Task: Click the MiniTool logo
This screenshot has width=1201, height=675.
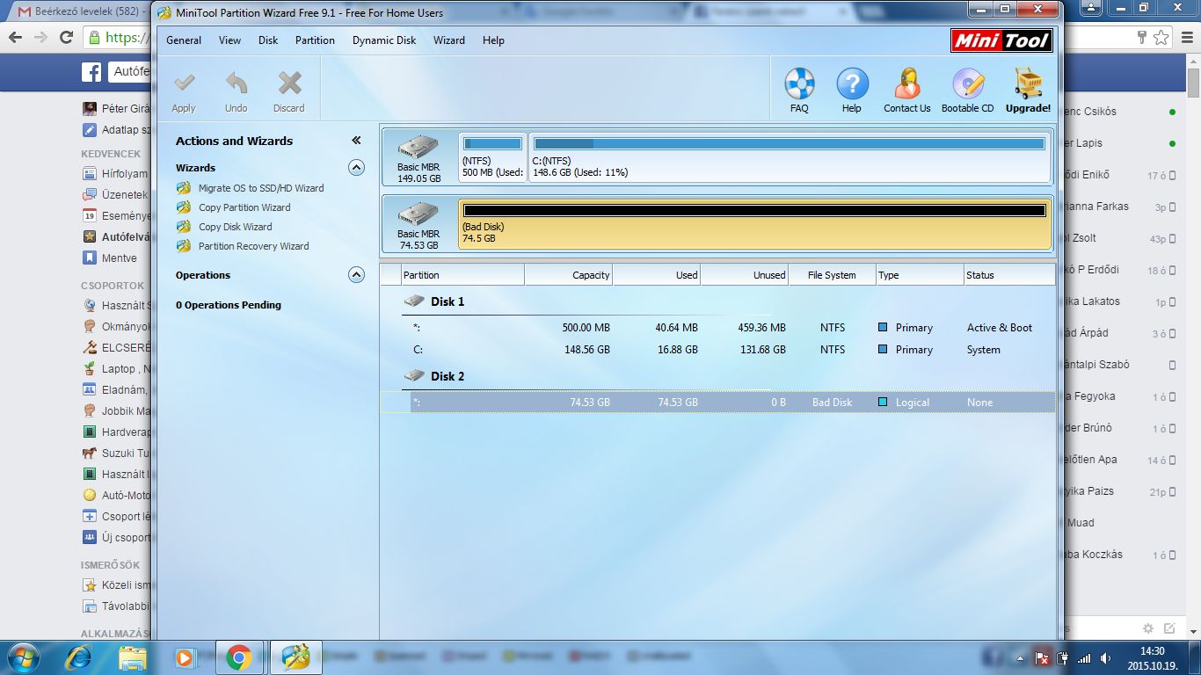Action: [1001, 40]
